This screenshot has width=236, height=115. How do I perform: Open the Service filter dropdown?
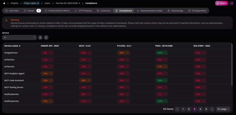tap(19, 38)
